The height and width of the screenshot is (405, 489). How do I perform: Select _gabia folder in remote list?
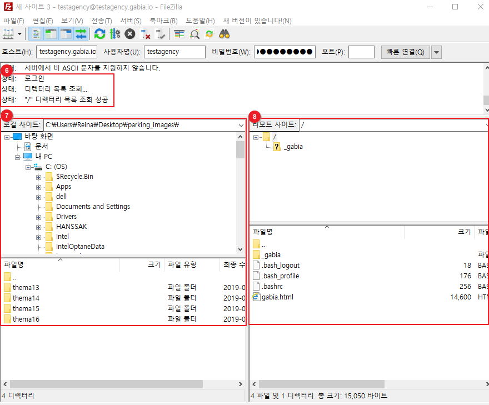(x=271, y=255)
